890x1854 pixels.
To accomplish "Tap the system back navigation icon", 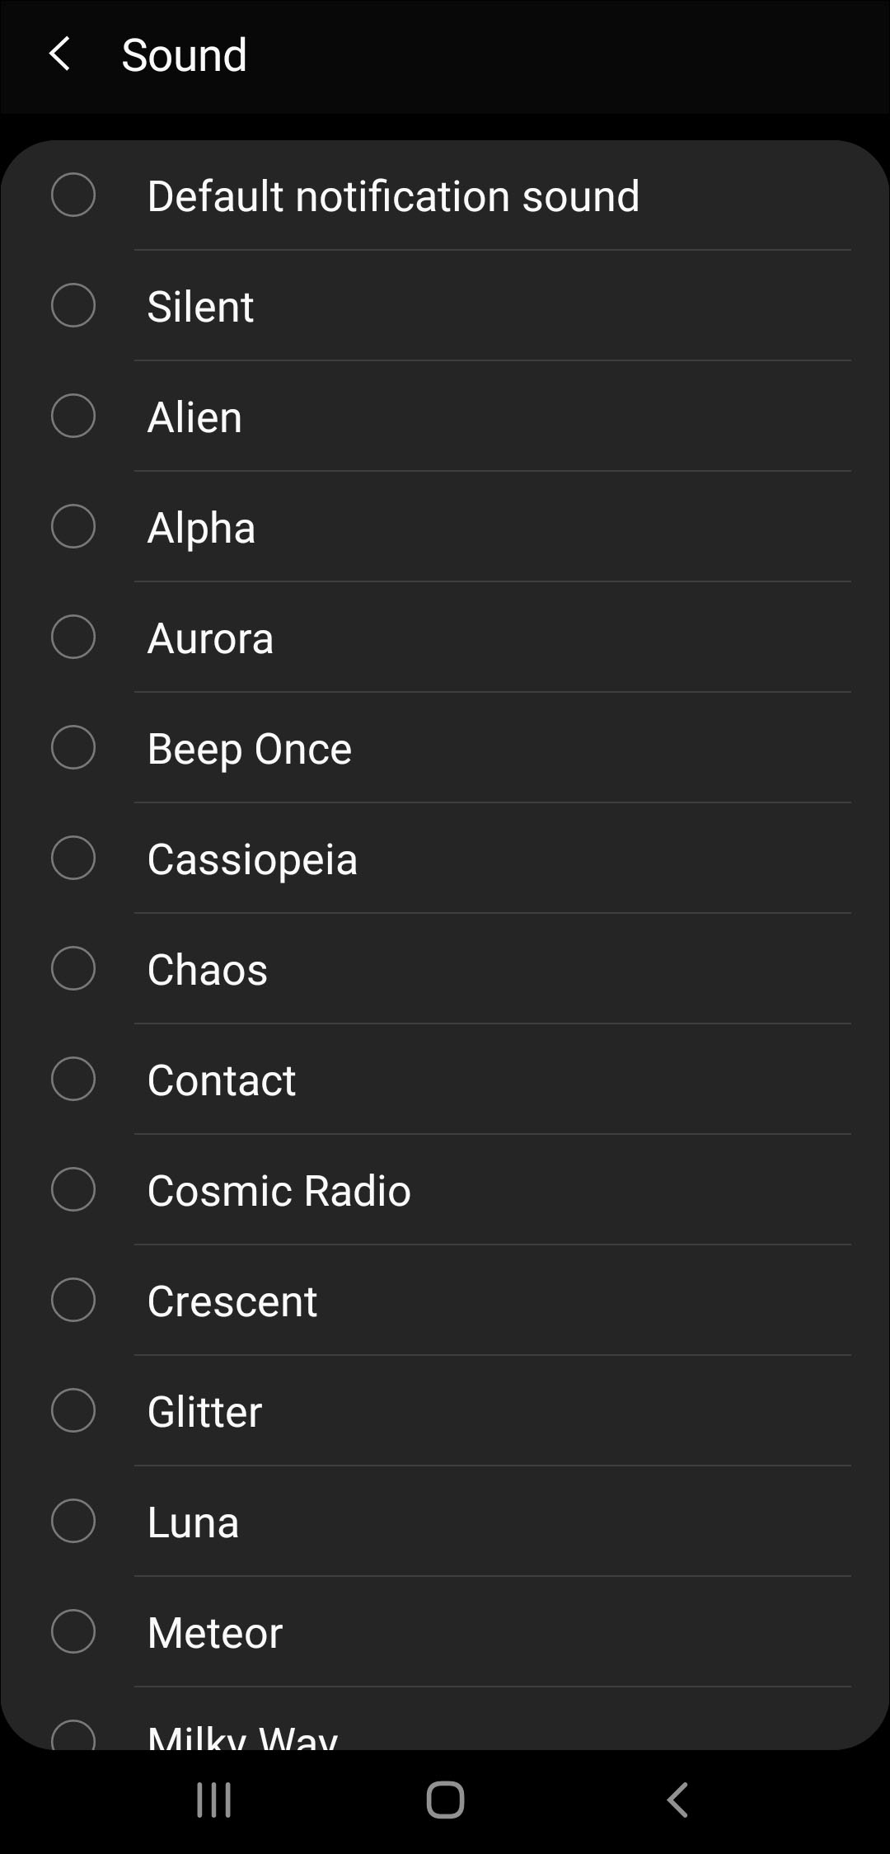I will click(x=677, y=1800).
